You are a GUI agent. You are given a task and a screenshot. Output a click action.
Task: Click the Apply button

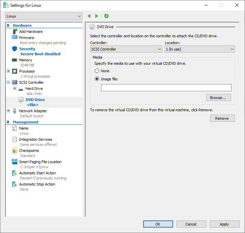[x=225, y=224]
